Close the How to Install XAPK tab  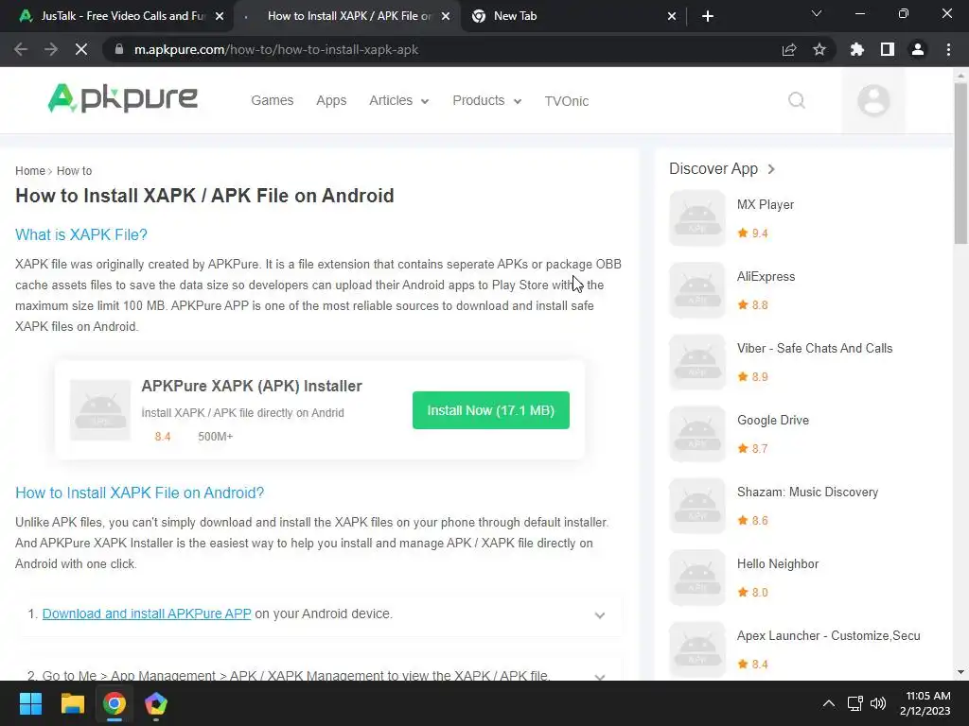(446, 16)
